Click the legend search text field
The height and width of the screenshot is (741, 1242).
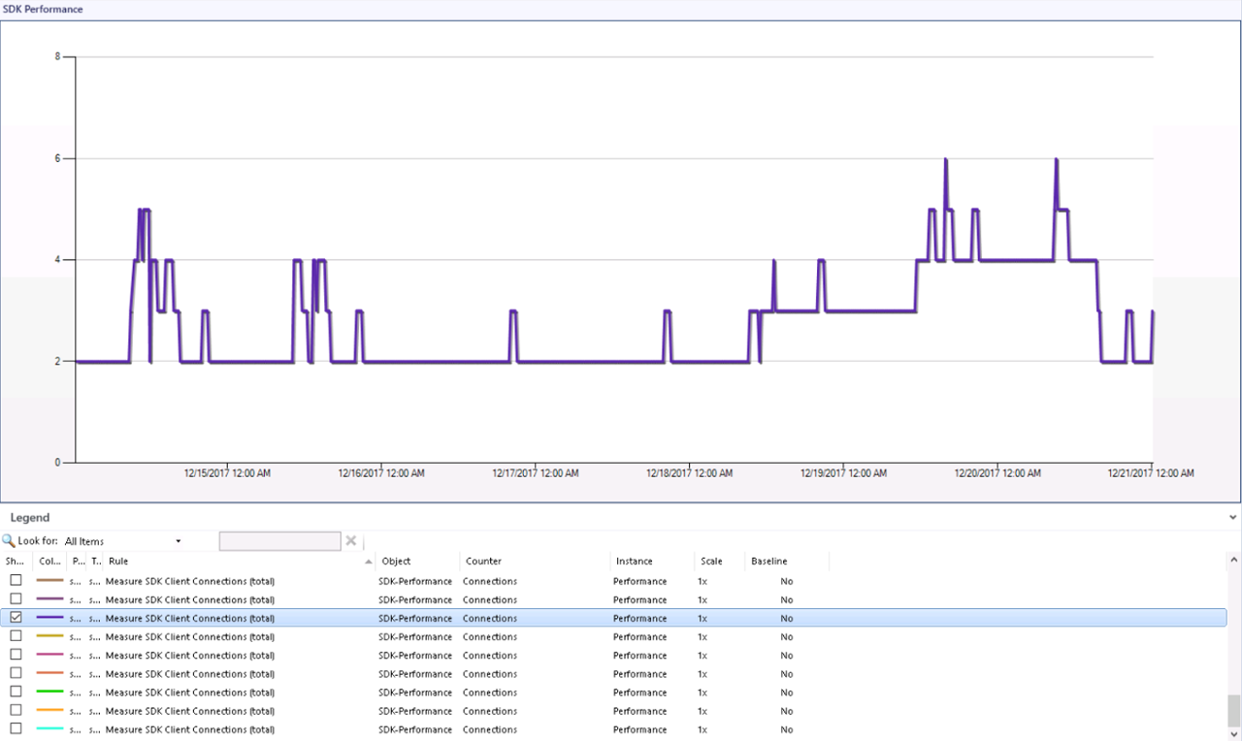coord(279,541)
